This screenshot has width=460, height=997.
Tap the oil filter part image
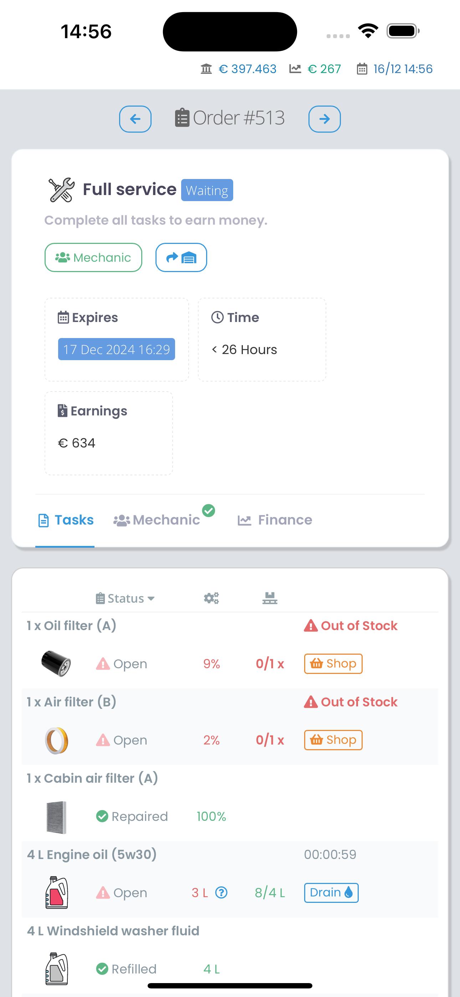(56, 663)
